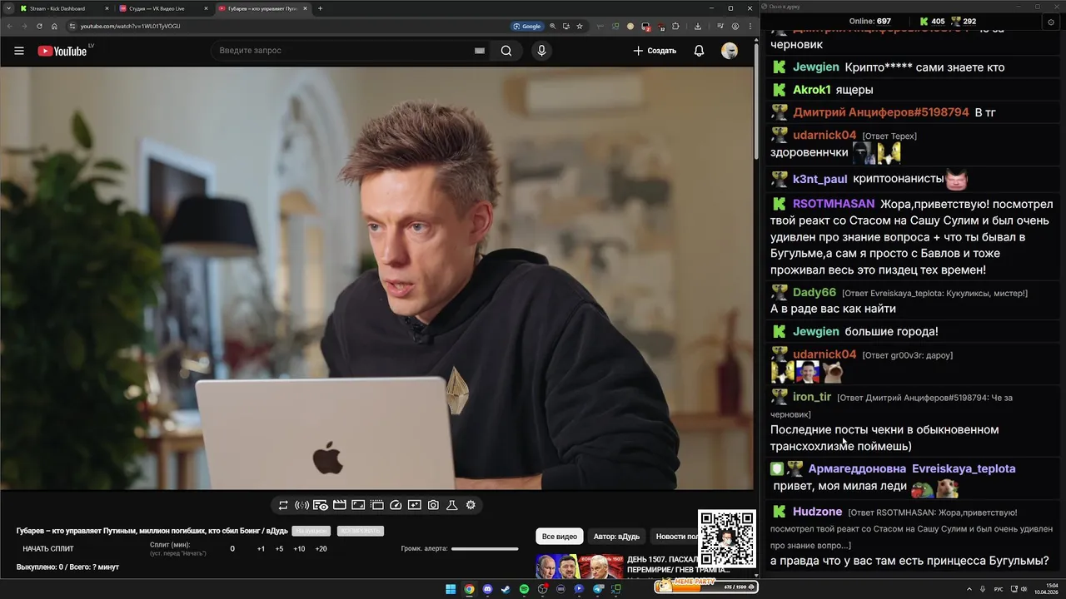1066x599 pixels.
Task: Open Windows Start menu
Action: pos(451,589)
